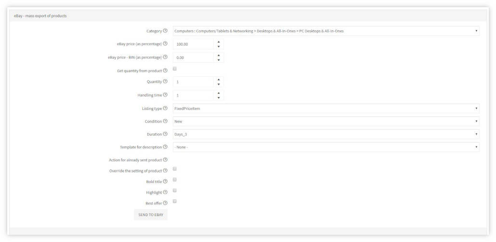The image size is (496, 242).
Task: Increase eBay price BIN percentage up arrow
Action: coord(219,55)
